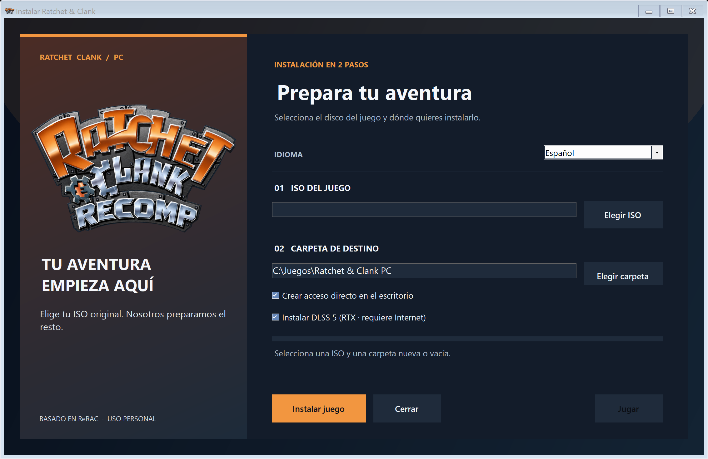Viewport: 708px width, 459px height.
Task: Focus the destination folder path field
Action: 424,271
